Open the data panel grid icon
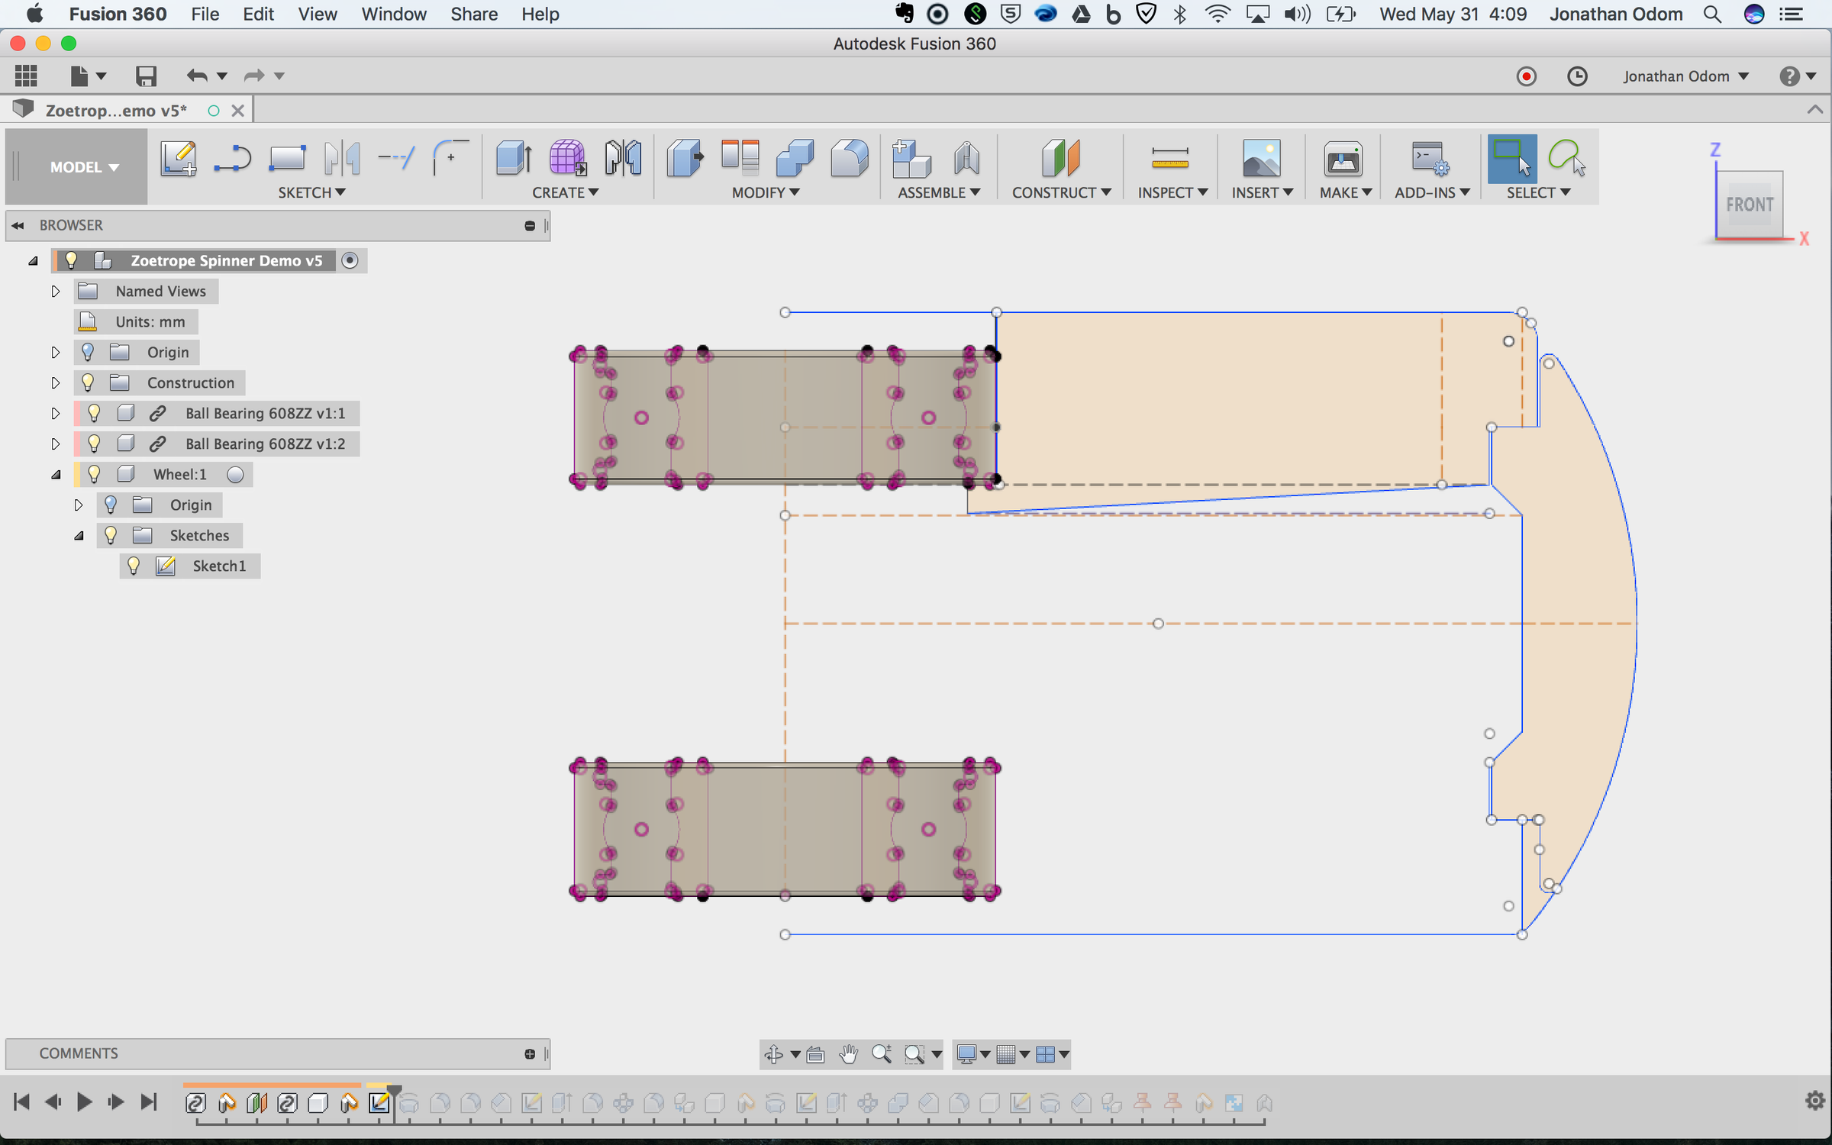1832x1145 pixels. [26, 76]
